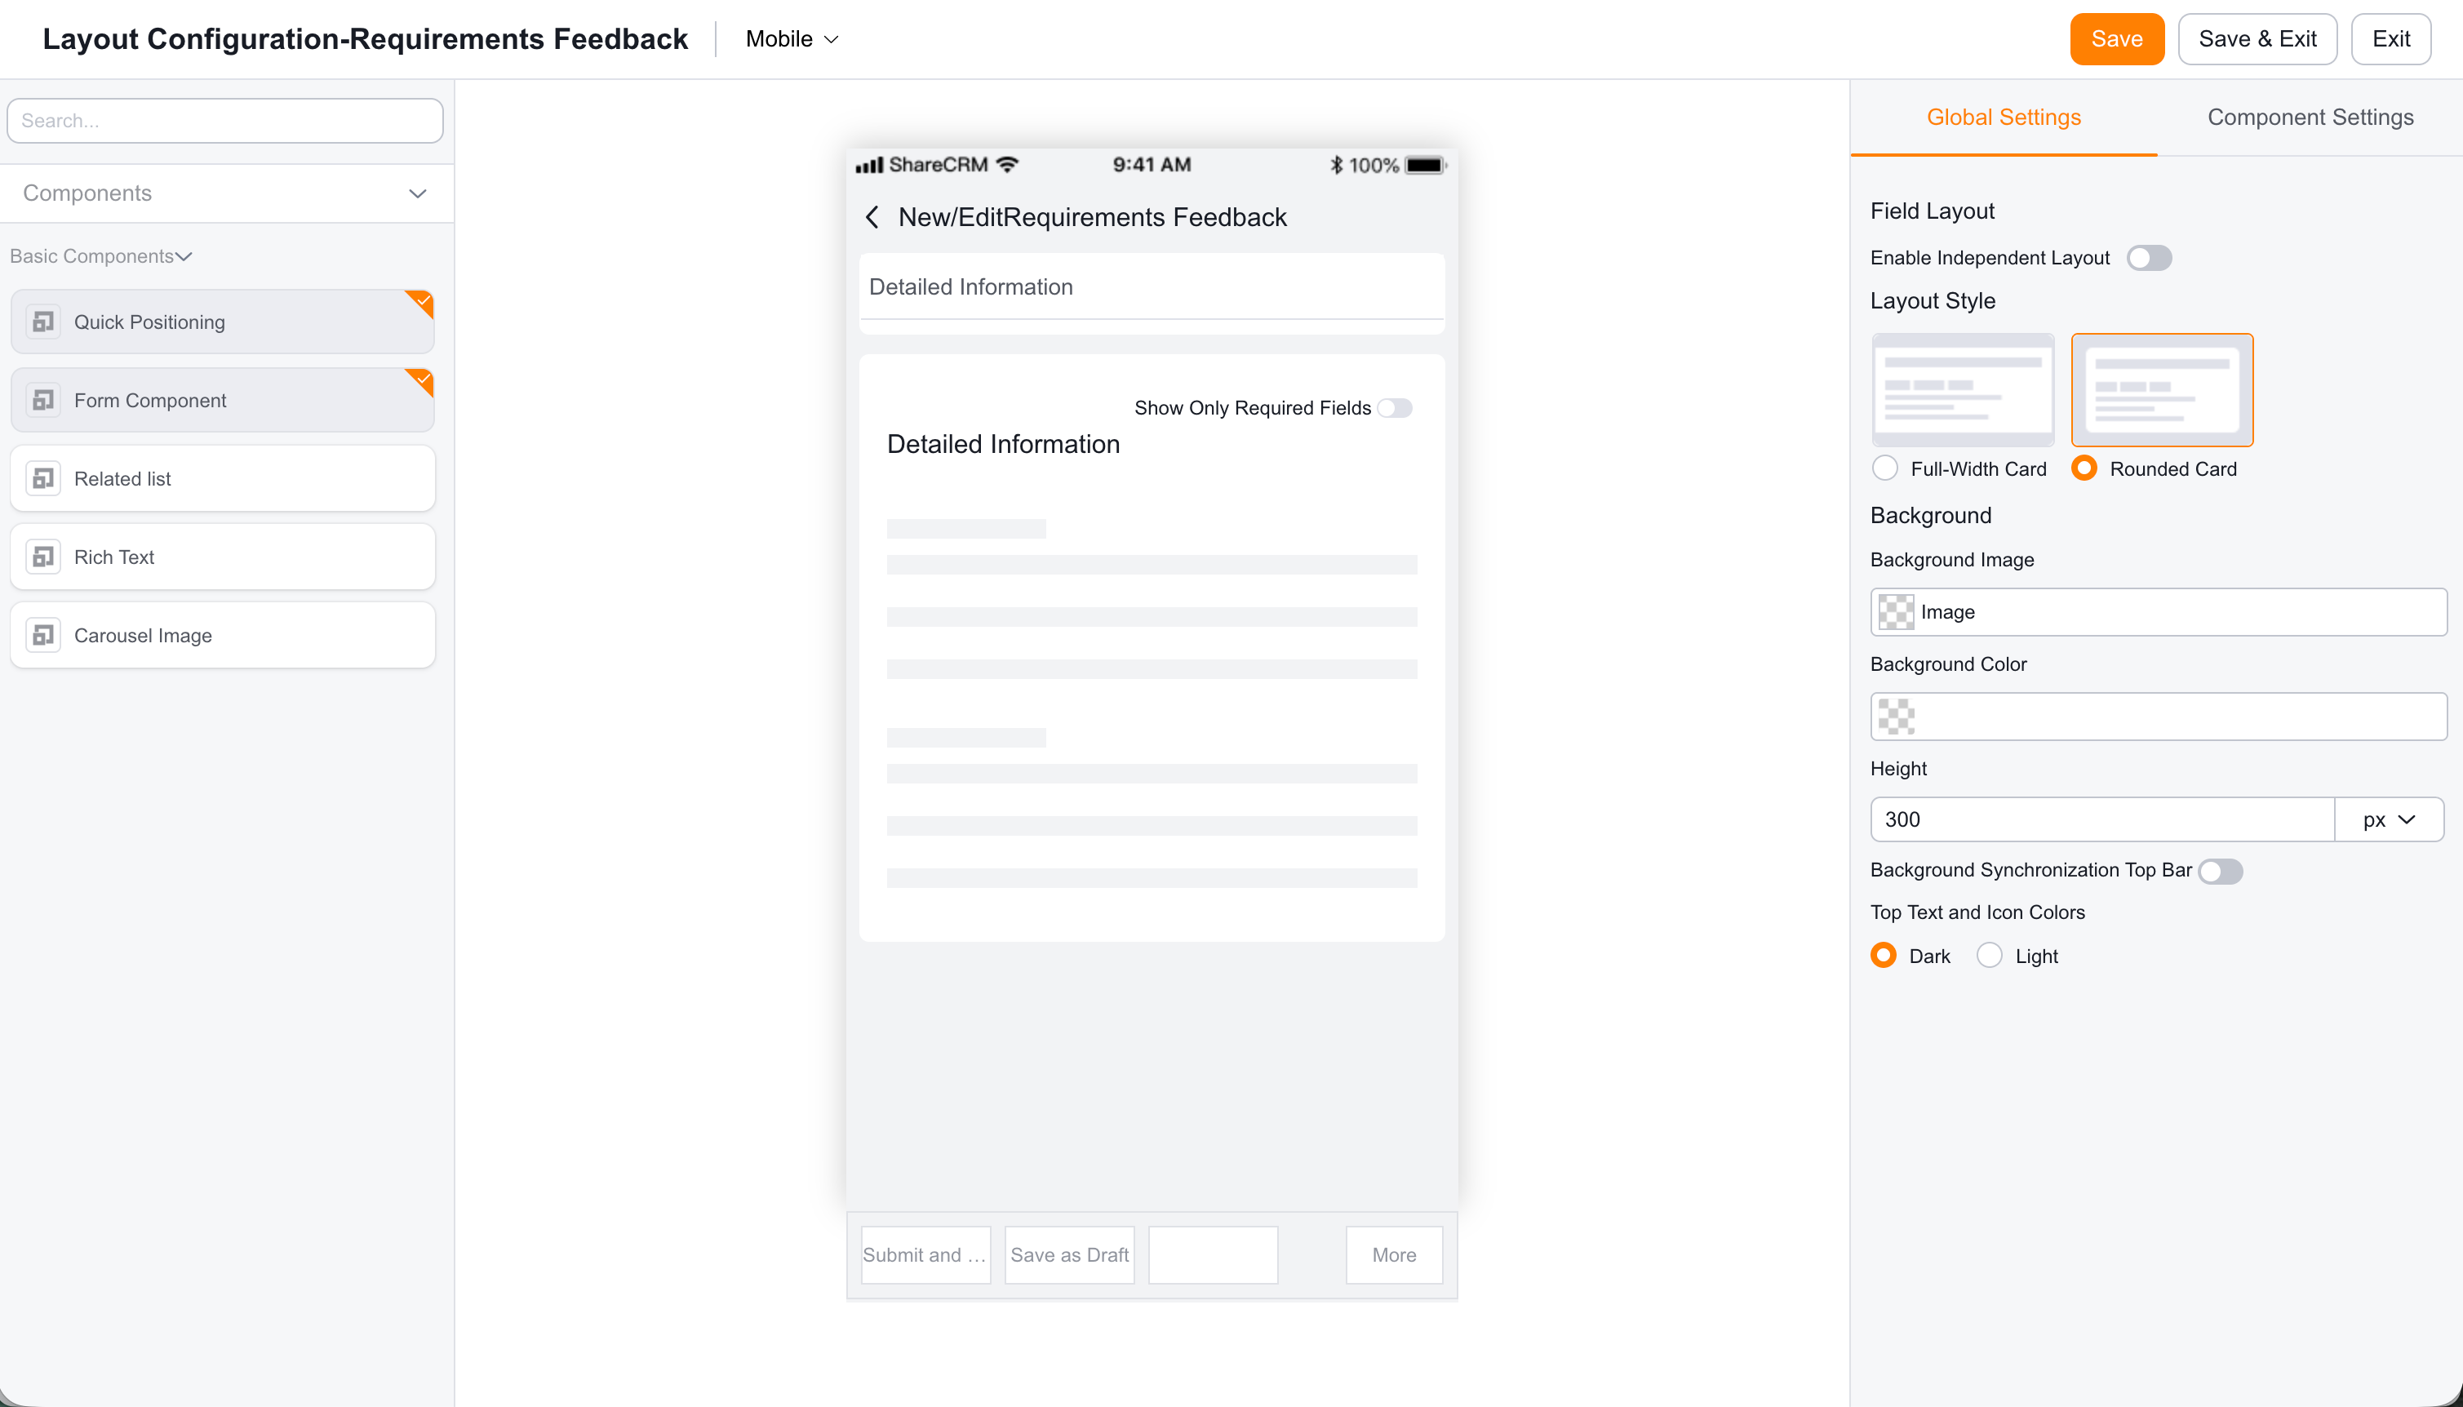The height and width of the screenshot is (1407, 2463).
Task: Click the Exit button
Action: (2390, 40)
